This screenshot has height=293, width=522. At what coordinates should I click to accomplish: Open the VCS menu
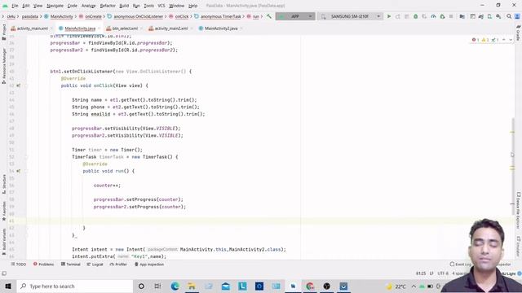tap(161, 6)
